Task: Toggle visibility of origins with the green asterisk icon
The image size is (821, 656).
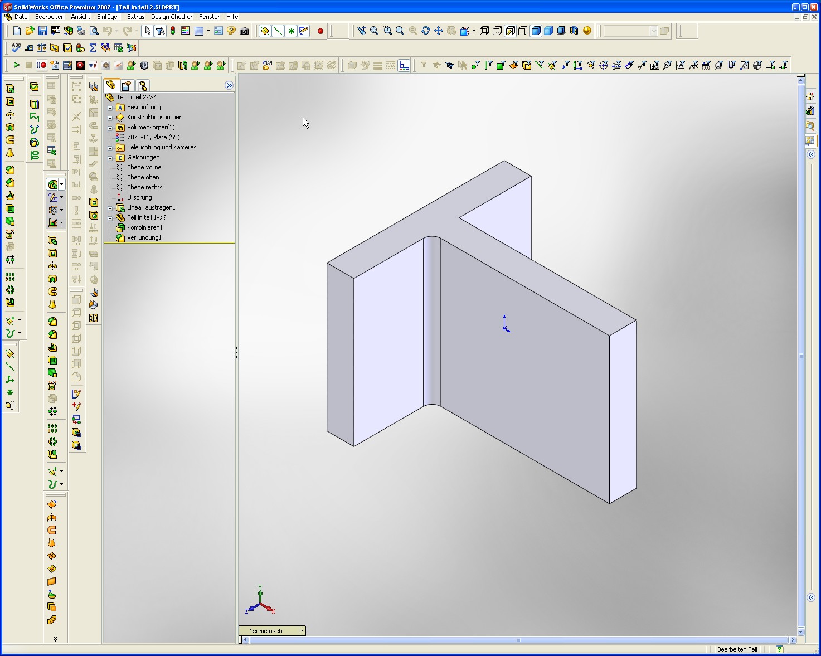Action: point(291,31)
